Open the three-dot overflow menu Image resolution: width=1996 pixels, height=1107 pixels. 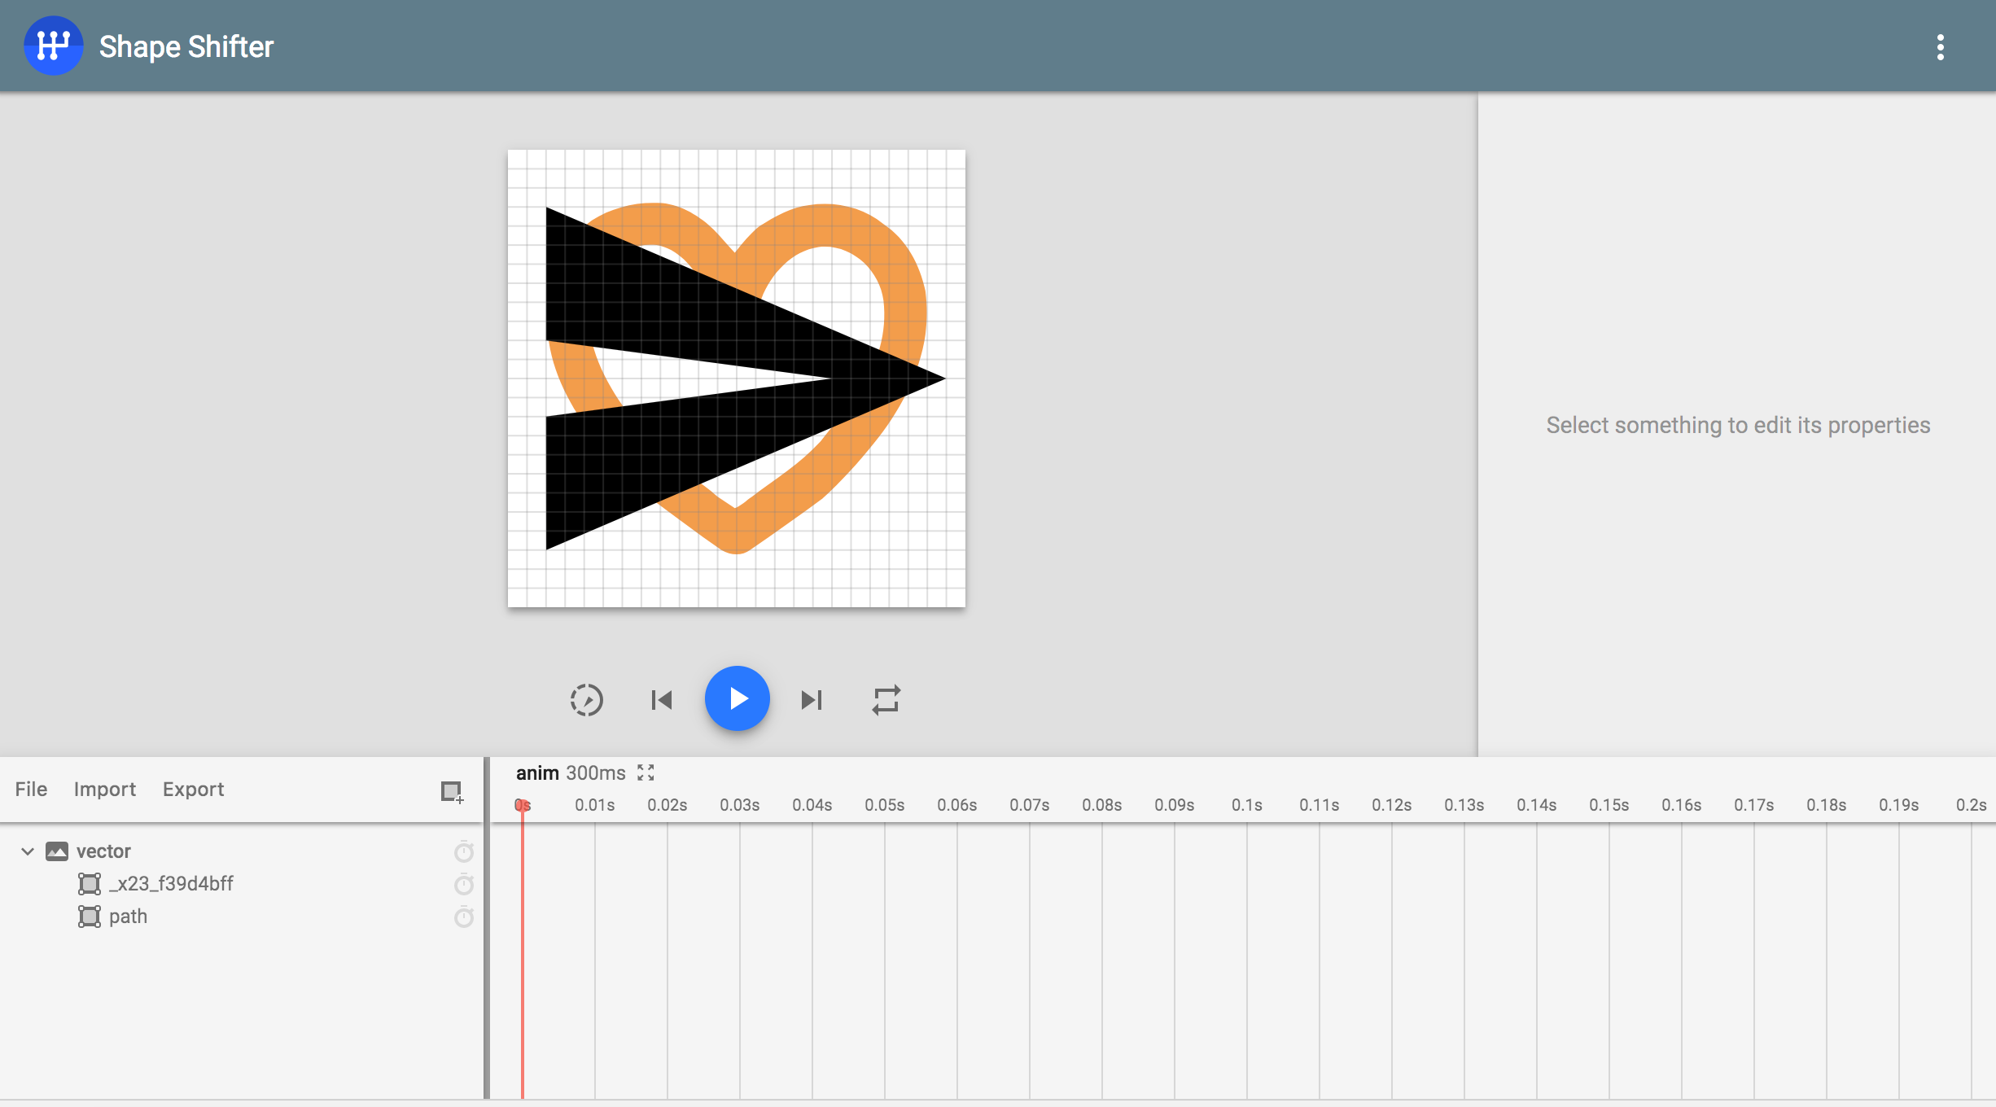pos(1941,47)
